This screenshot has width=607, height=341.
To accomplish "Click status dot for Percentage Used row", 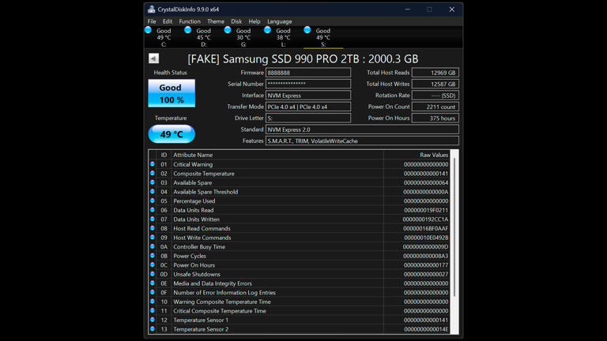I will click(153, 200).
